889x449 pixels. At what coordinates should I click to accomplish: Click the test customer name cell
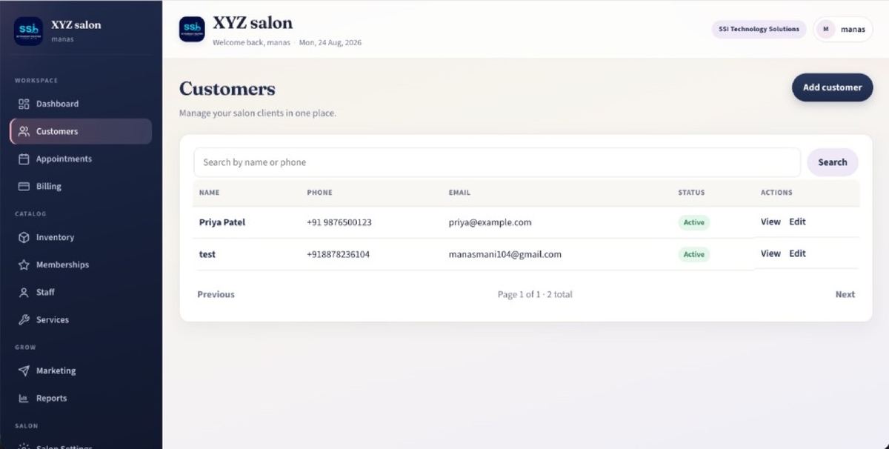pyautogui.click(x=207, y=254)
